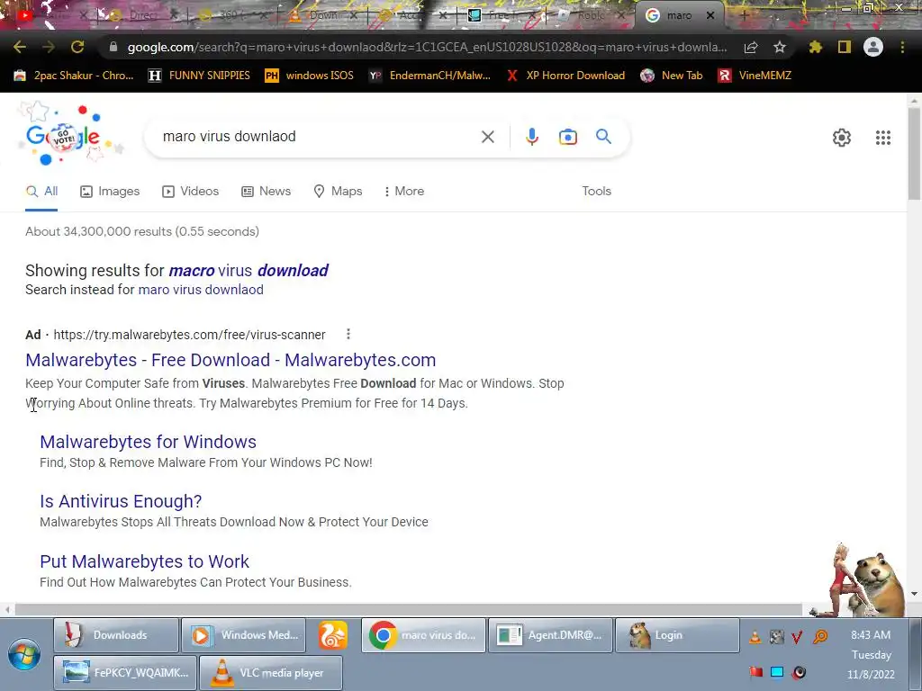922x691 pixels.
Task: Click the cyan monitor tray icon
Action: coord(777,672)
